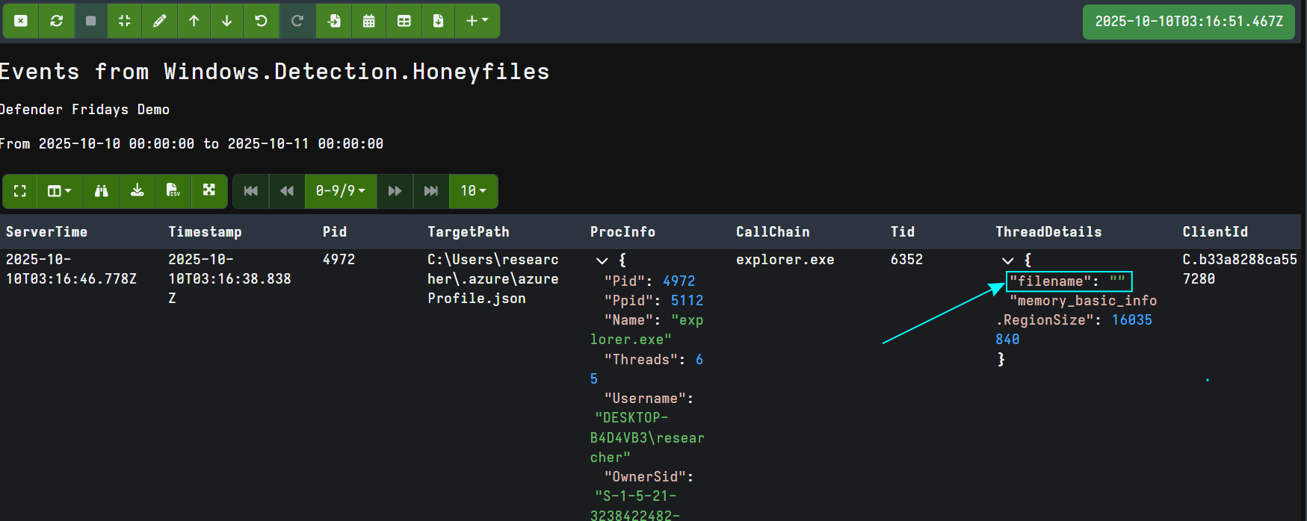Click the calendar icon in top toolbar
The image size is (1307, 521).
coord(368,21)
